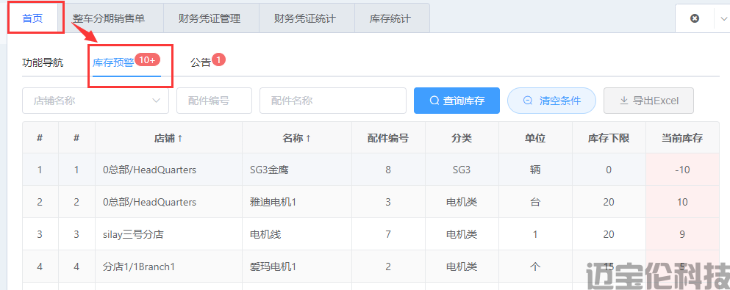Expand the tab options chevron at top right
The image size is (730, 290).
click(723, 18)
